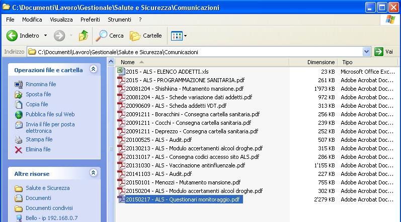Click the Stampa file printer icon
This screenshot has width=401, height=222.
(x=19, y=139)
